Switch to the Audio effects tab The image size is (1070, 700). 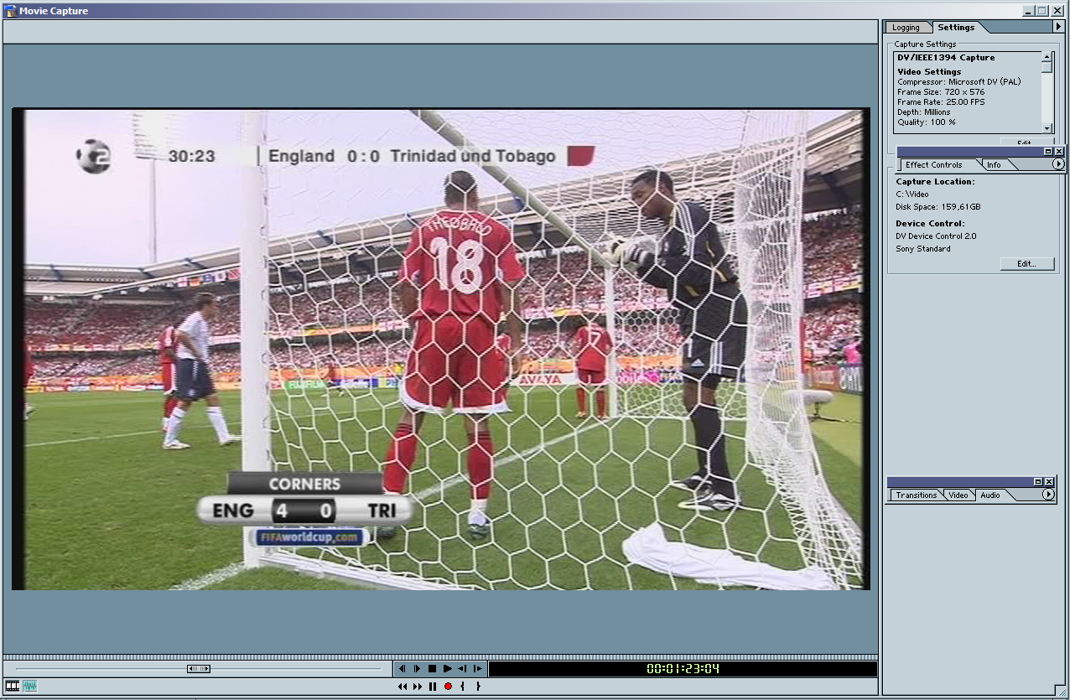990,495
